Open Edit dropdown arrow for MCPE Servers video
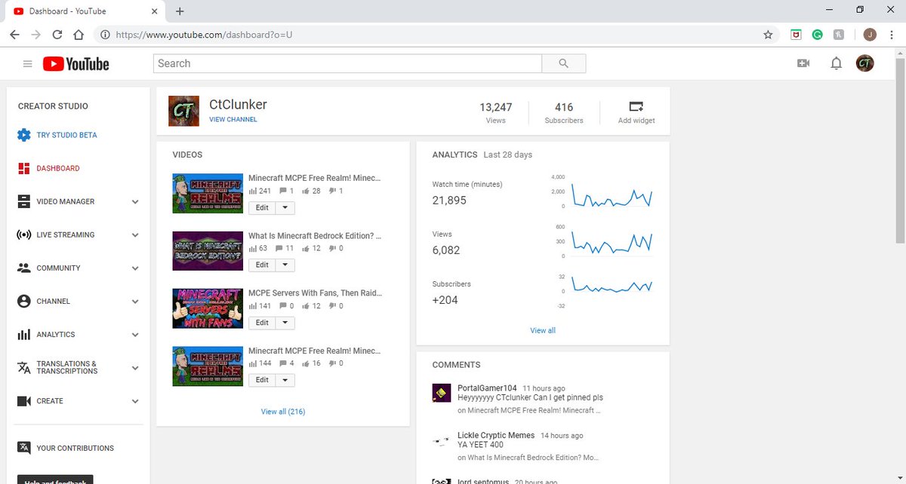The height and width of the screenshot is (484, 906). (285, 322)
